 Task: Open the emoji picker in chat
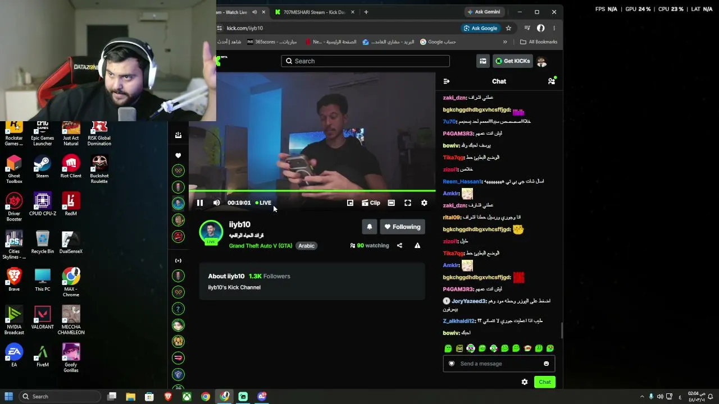(x=546, y=364)
